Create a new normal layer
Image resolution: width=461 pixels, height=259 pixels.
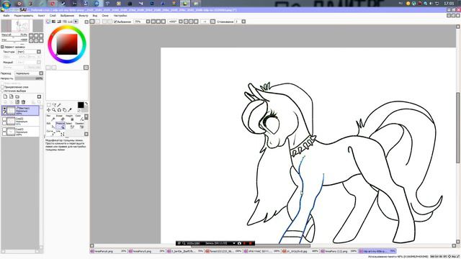[x=5, y=96]
